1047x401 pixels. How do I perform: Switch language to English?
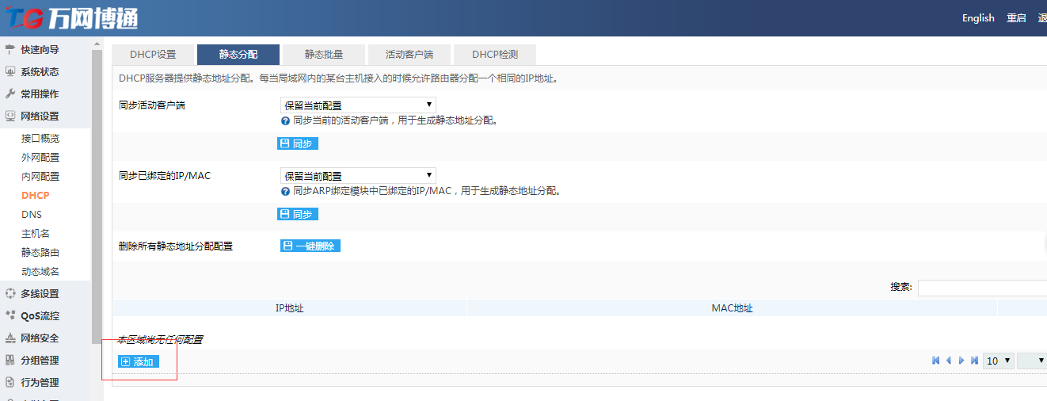pos(978,18)
